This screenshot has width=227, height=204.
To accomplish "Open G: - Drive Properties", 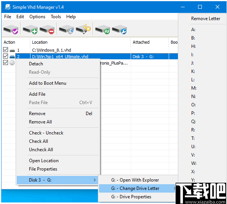I will (137, 197).
